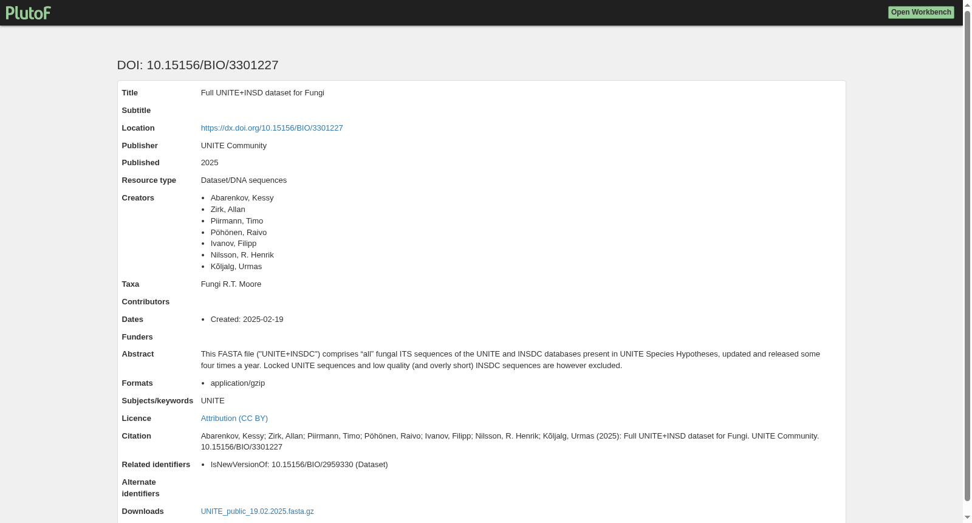
Task: Click the 'Resource type' field label
Action: coord(149,180)
